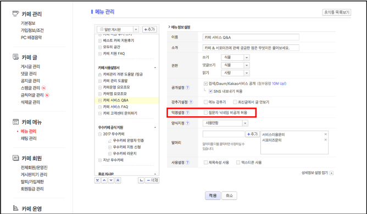Select 우수카페 라운지 in menu list
367x214 pixels.
[x=125, y=154]
